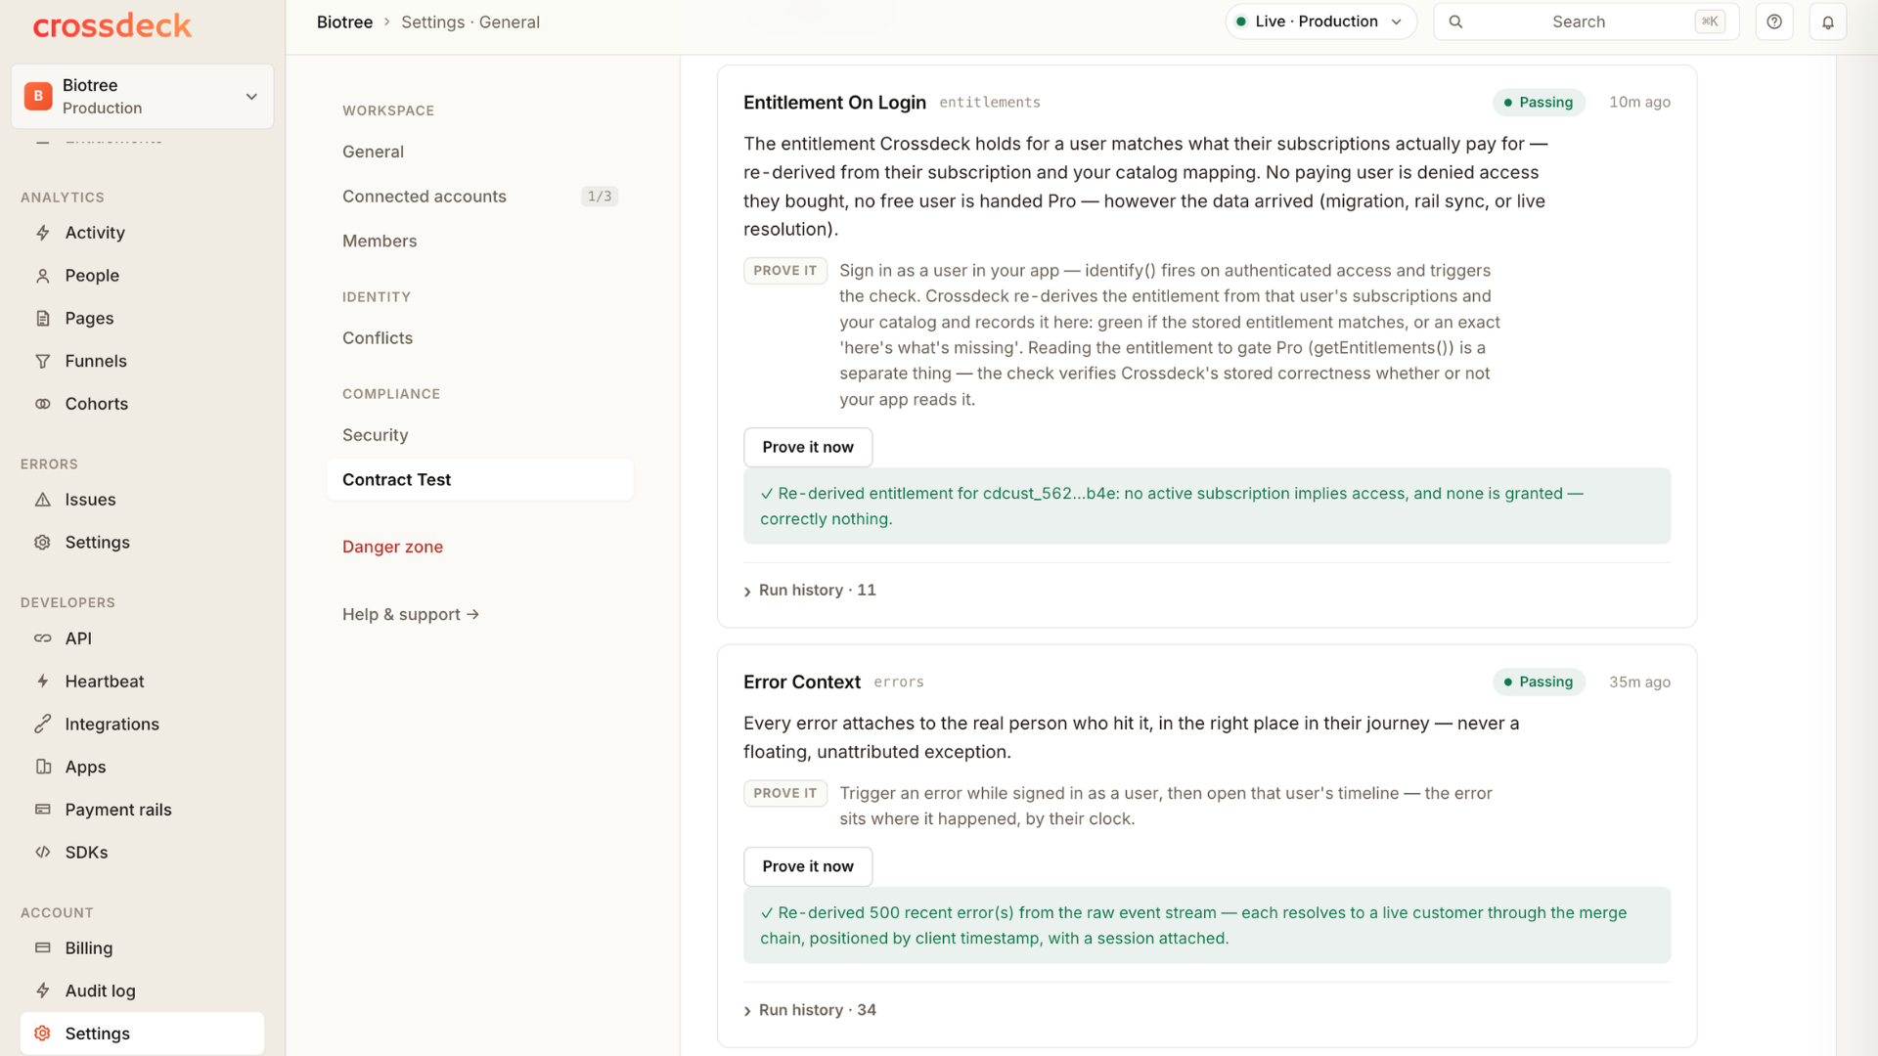
Task: Click the API link icon
Action: (43, 638)
